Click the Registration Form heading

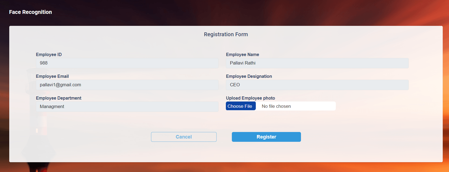coord(226,34)
